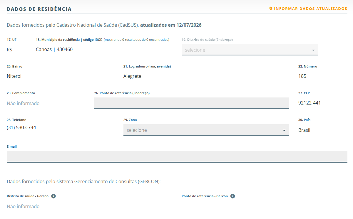Image resolution: width=353 pixels, height=219 pixels.
Task: Open the Zona dropdown arrow
Action: [284, 130]
